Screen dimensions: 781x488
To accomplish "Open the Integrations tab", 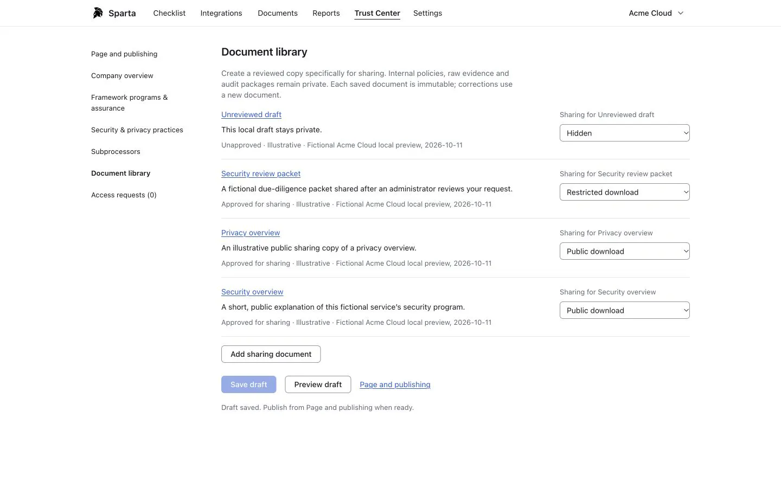I will (221, 13).
